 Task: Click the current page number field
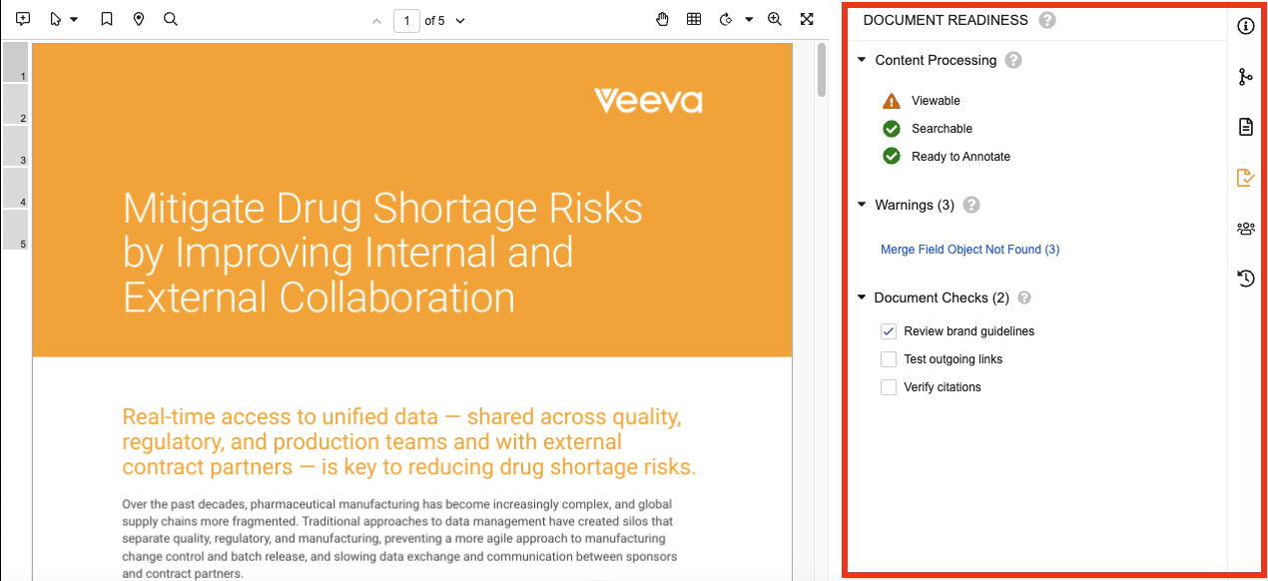(406, 21)
